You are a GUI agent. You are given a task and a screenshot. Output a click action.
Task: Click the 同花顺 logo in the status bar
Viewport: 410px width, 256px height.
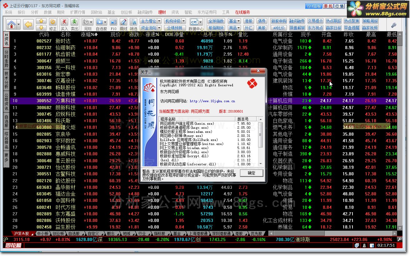[x=14, y=245]
